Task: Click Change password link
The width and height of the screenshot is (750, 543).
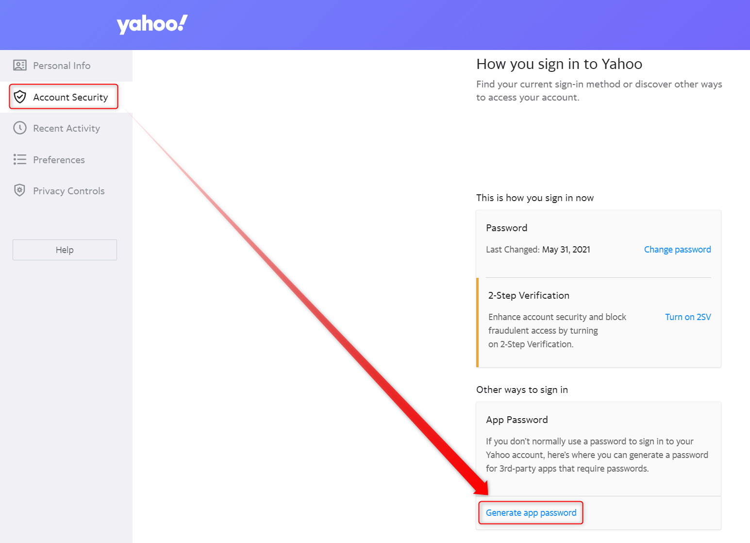Action: pyautogui.click(x=677, y=249)
